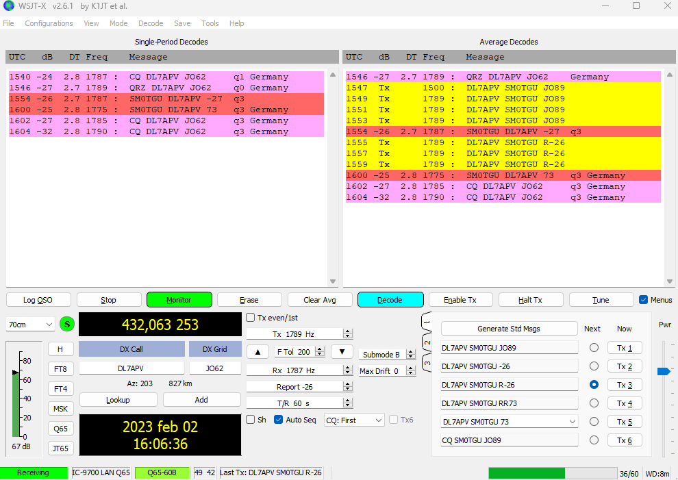Click the 36/60 period progress bar
Viewport: 678px width, 480px height.
pyautogui.click(x=553, y=473)
